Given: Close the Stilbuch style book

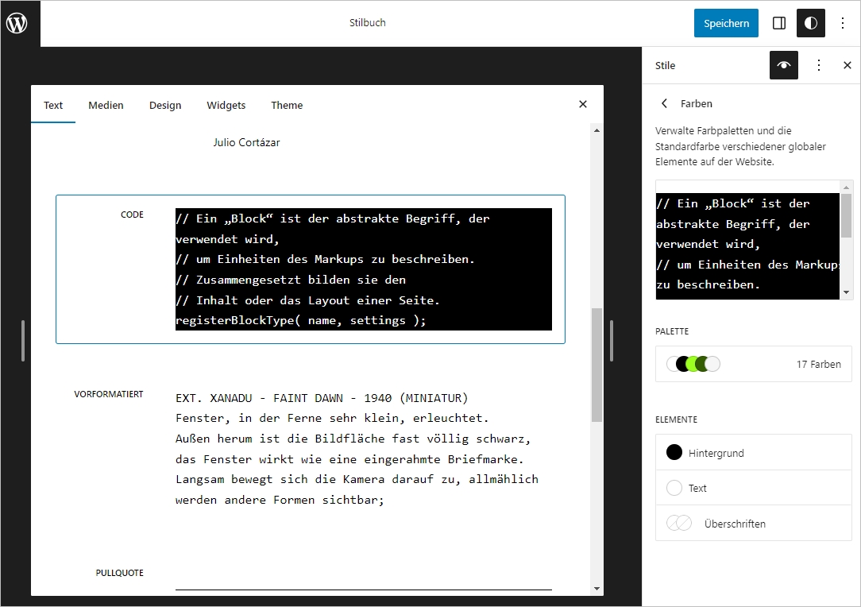Looking at the screenshot, I should point(583,104).
